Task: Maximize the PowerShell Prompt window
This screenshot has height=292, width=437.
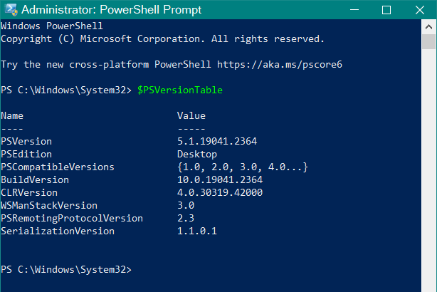Action: [x=386, y=10]
